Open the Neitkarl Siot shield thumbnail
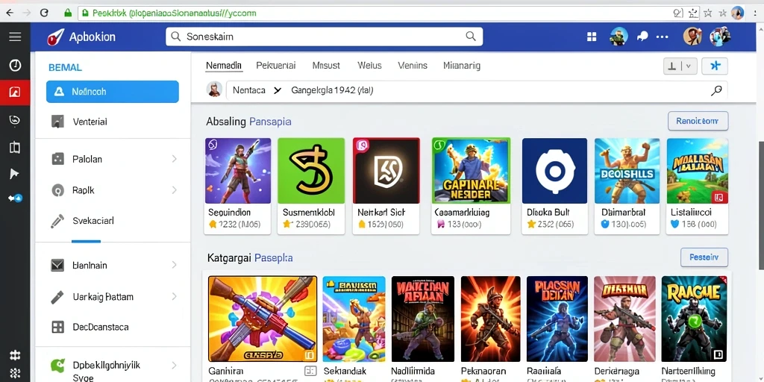Image resolution: width=764 pixels, height=382 pixels. pyautogui.click(x=386, y=171)
